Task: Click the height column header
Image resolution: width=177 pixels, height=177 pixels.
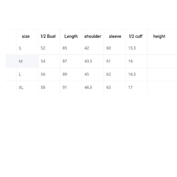Action: point(159,37)
